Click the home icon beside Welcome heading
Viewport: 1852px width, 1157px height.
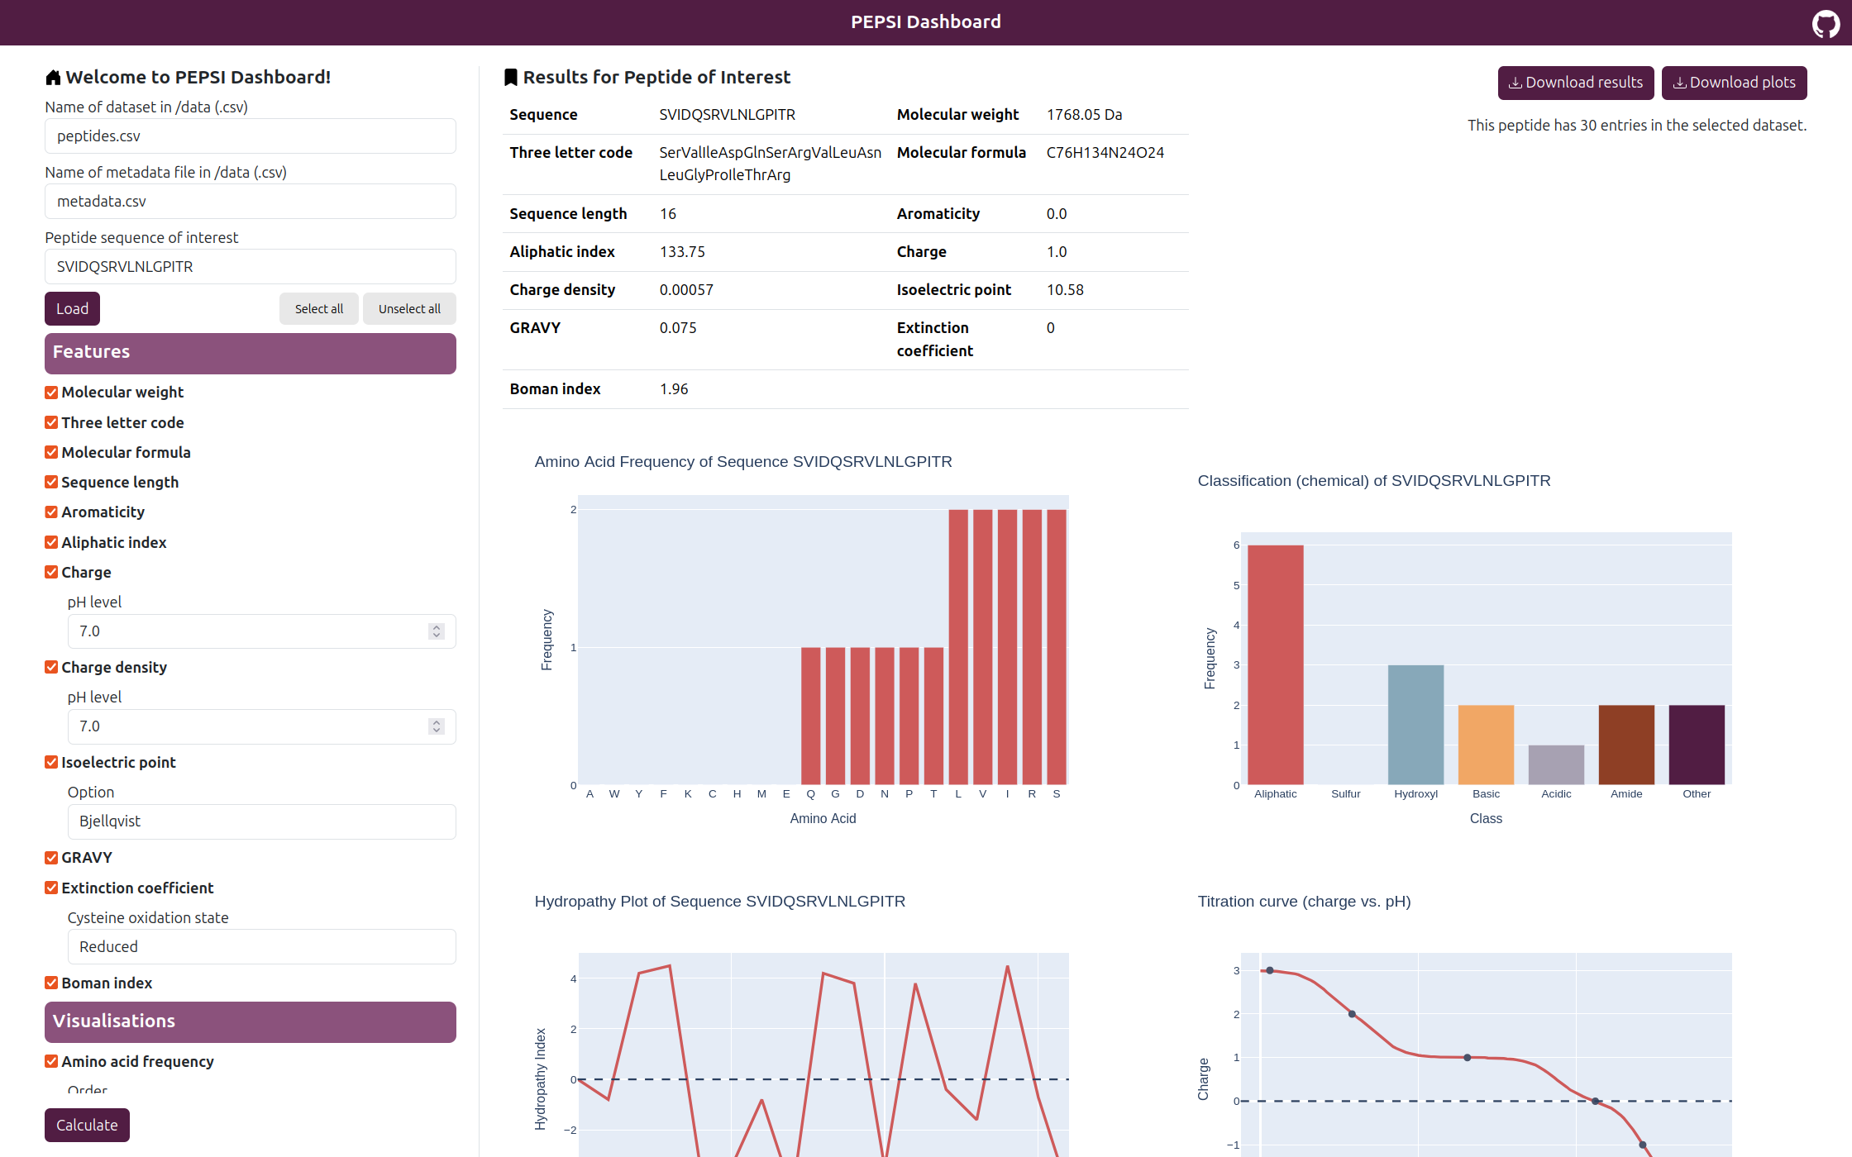click(53, 78)
